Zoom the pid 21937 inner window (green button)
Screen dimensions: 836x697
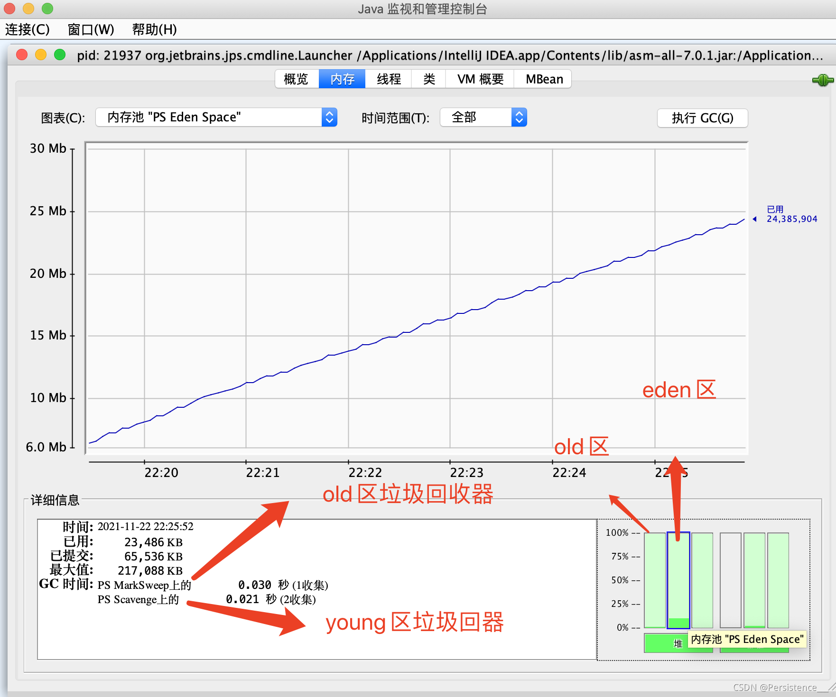pyautogui.click(x=60, y=55)
